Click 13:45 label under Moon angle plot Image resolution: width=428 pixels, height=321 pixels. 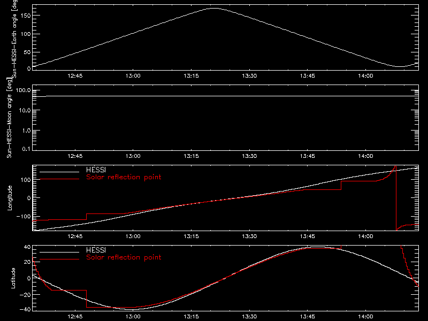307,156
